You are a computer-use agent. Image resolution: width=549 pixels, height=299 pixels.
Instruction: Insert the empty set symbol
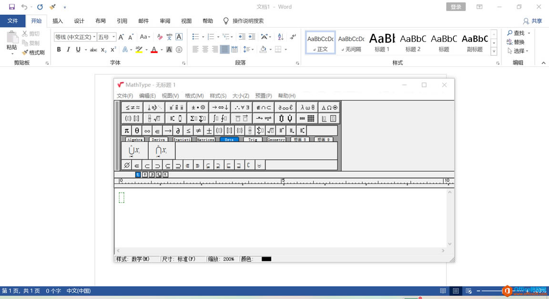coord(127,165)
